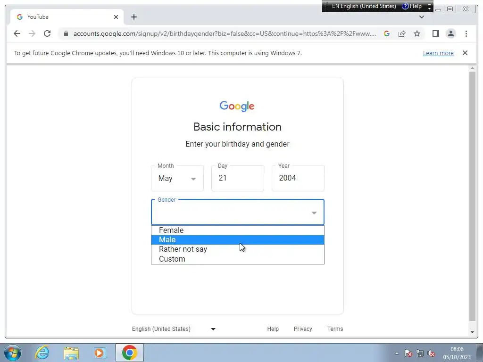Open the tab search chevron
The width and height of the screenshot is (483, 362).
pos(422,17)
